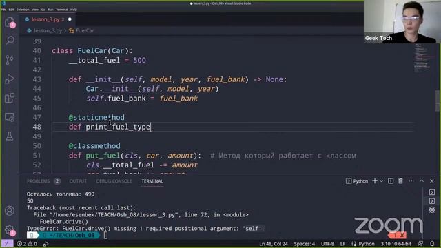Change encoding via UTF-8 indicator

pos(327,244)
